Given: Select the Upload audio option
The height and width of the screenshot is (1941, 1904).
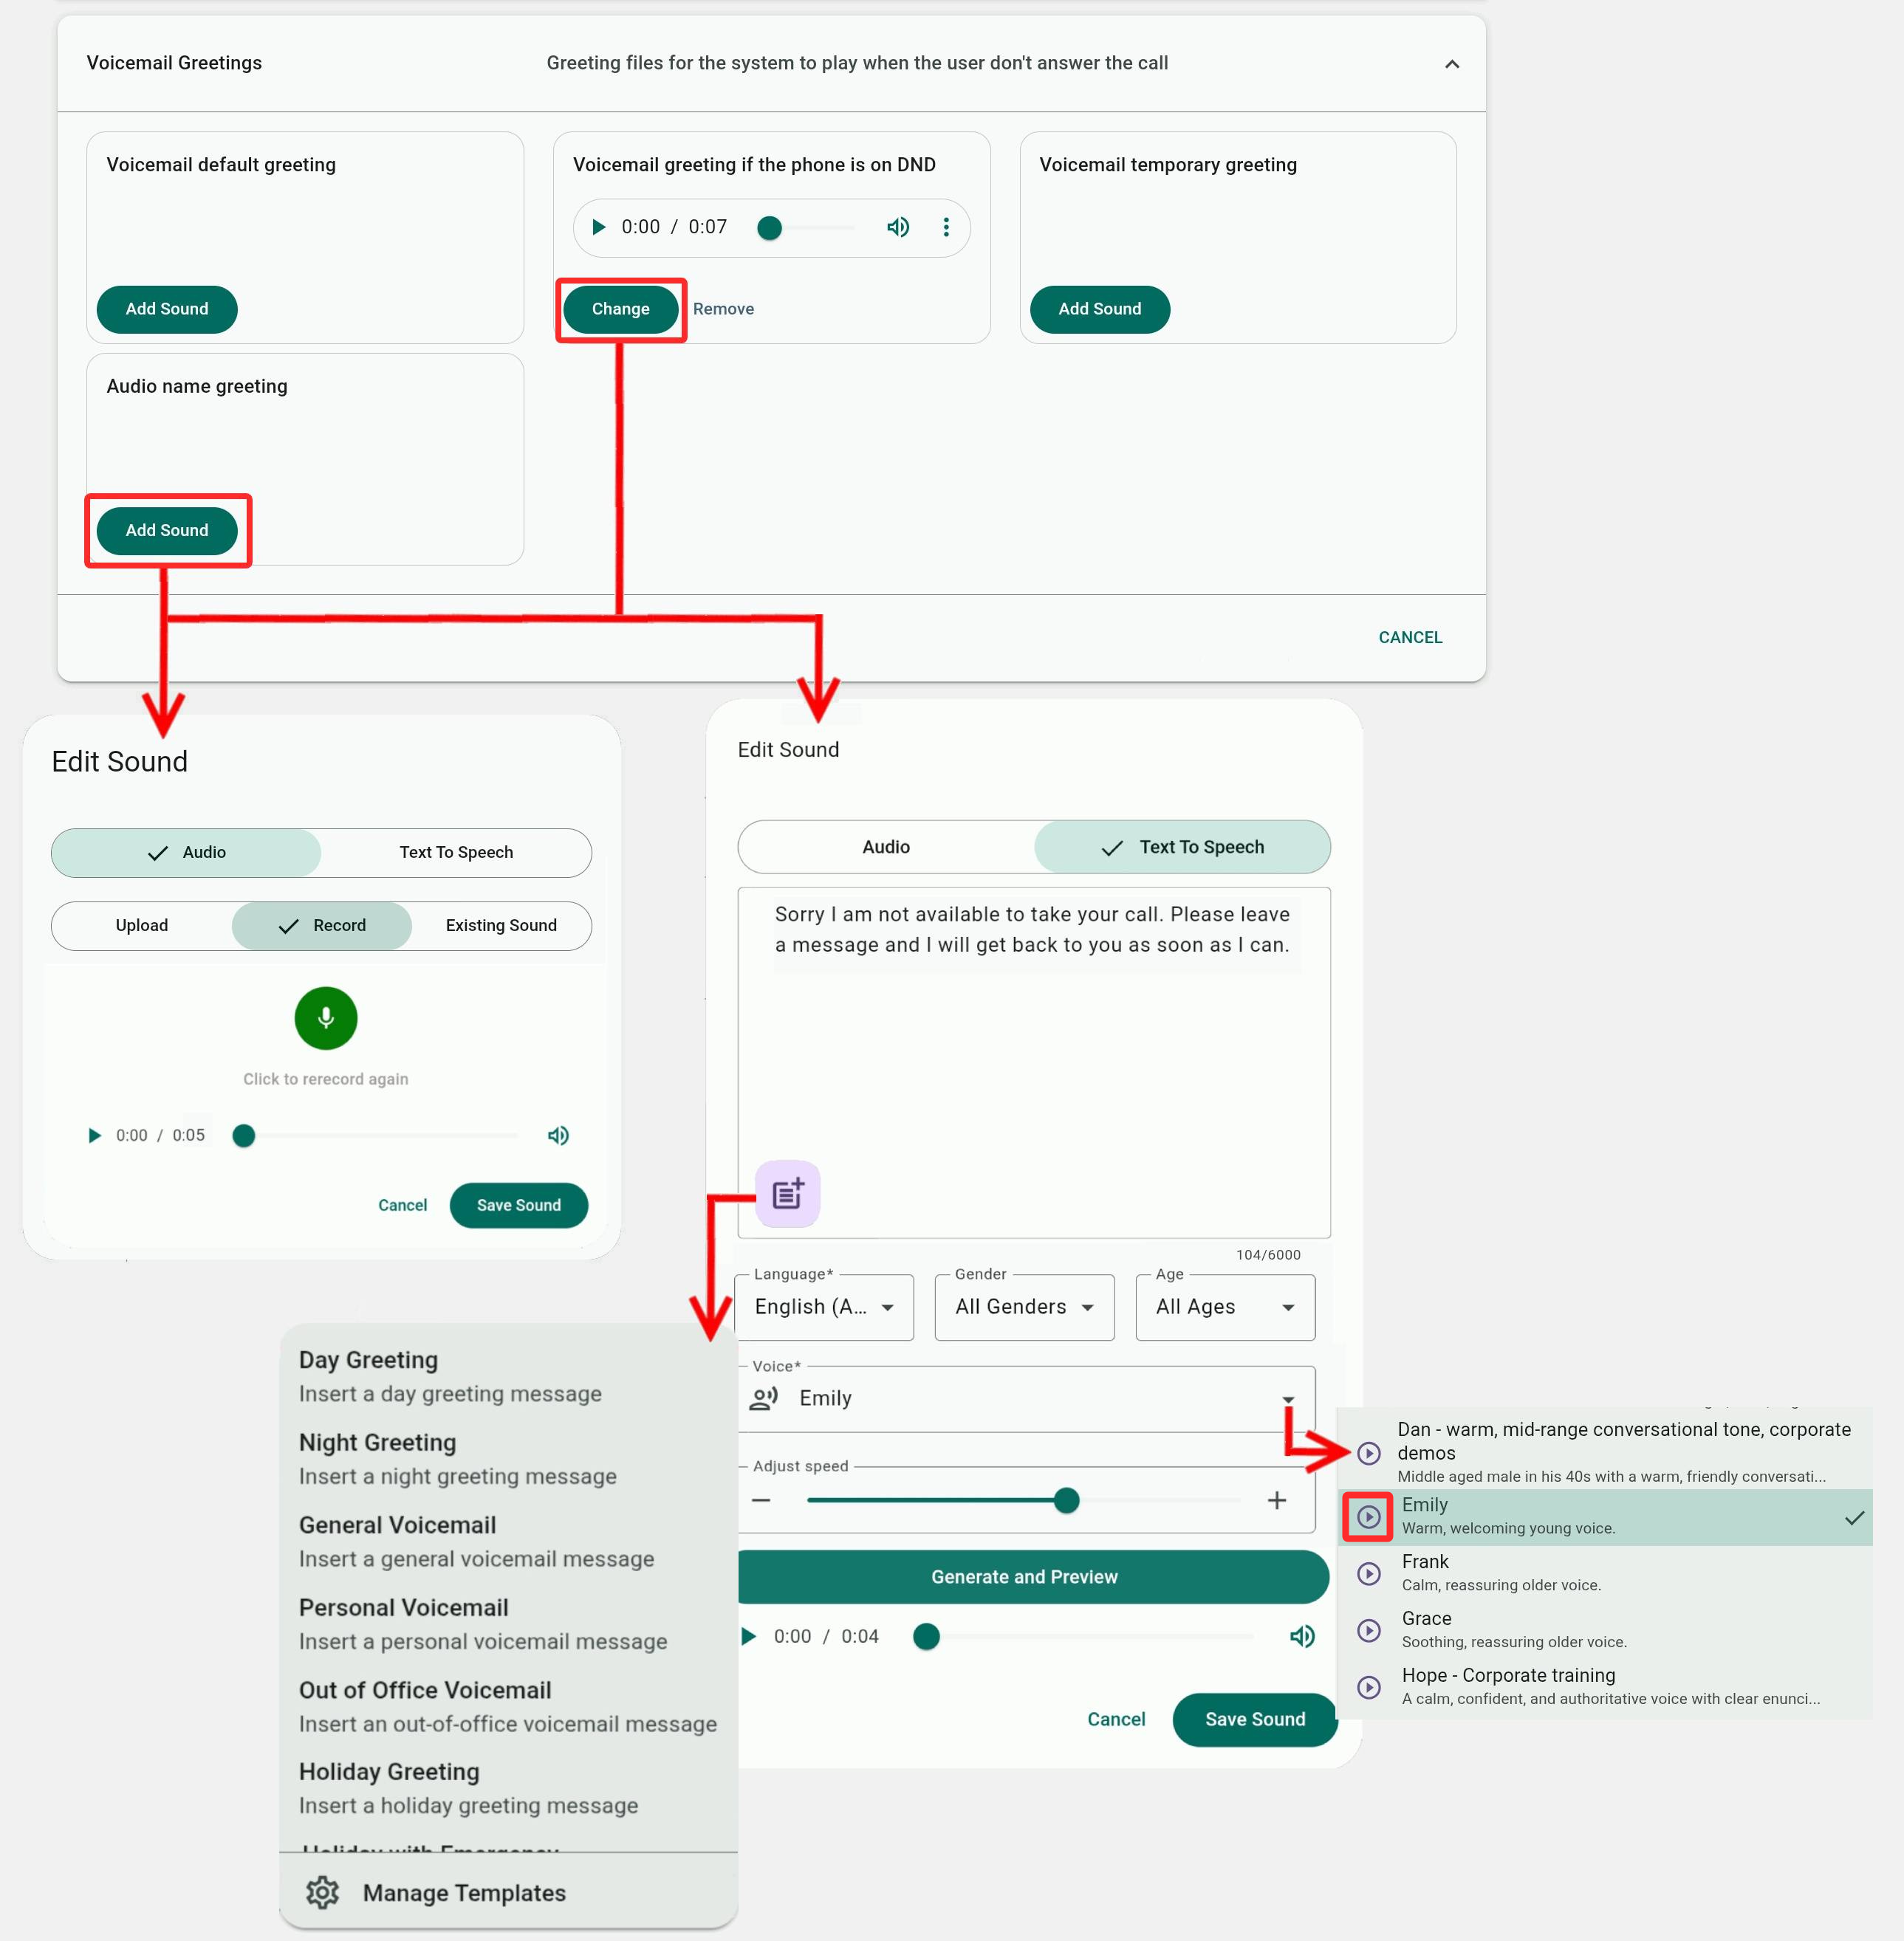Looking at the screenshot, I should click(x=141, y=926).
